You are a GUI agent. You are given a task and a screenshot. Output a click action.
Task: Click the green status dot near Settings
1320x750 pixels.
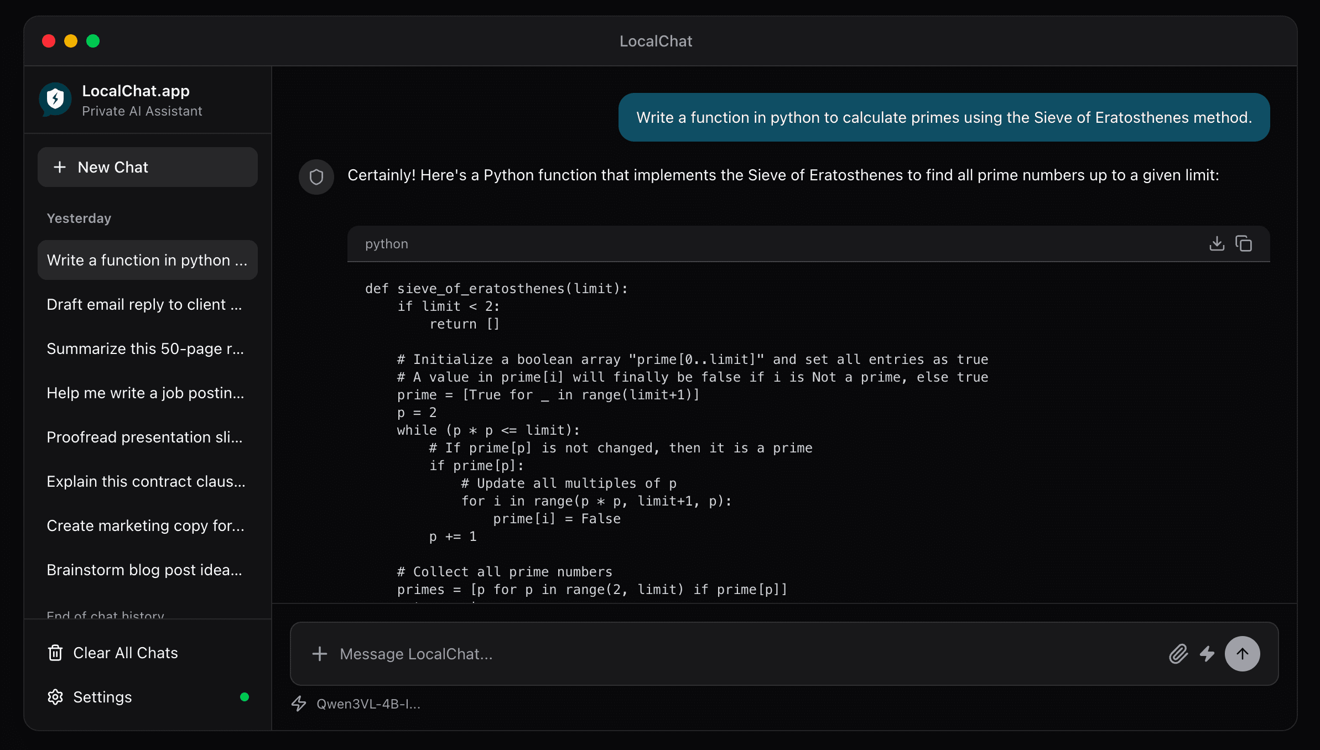point(245,697)
